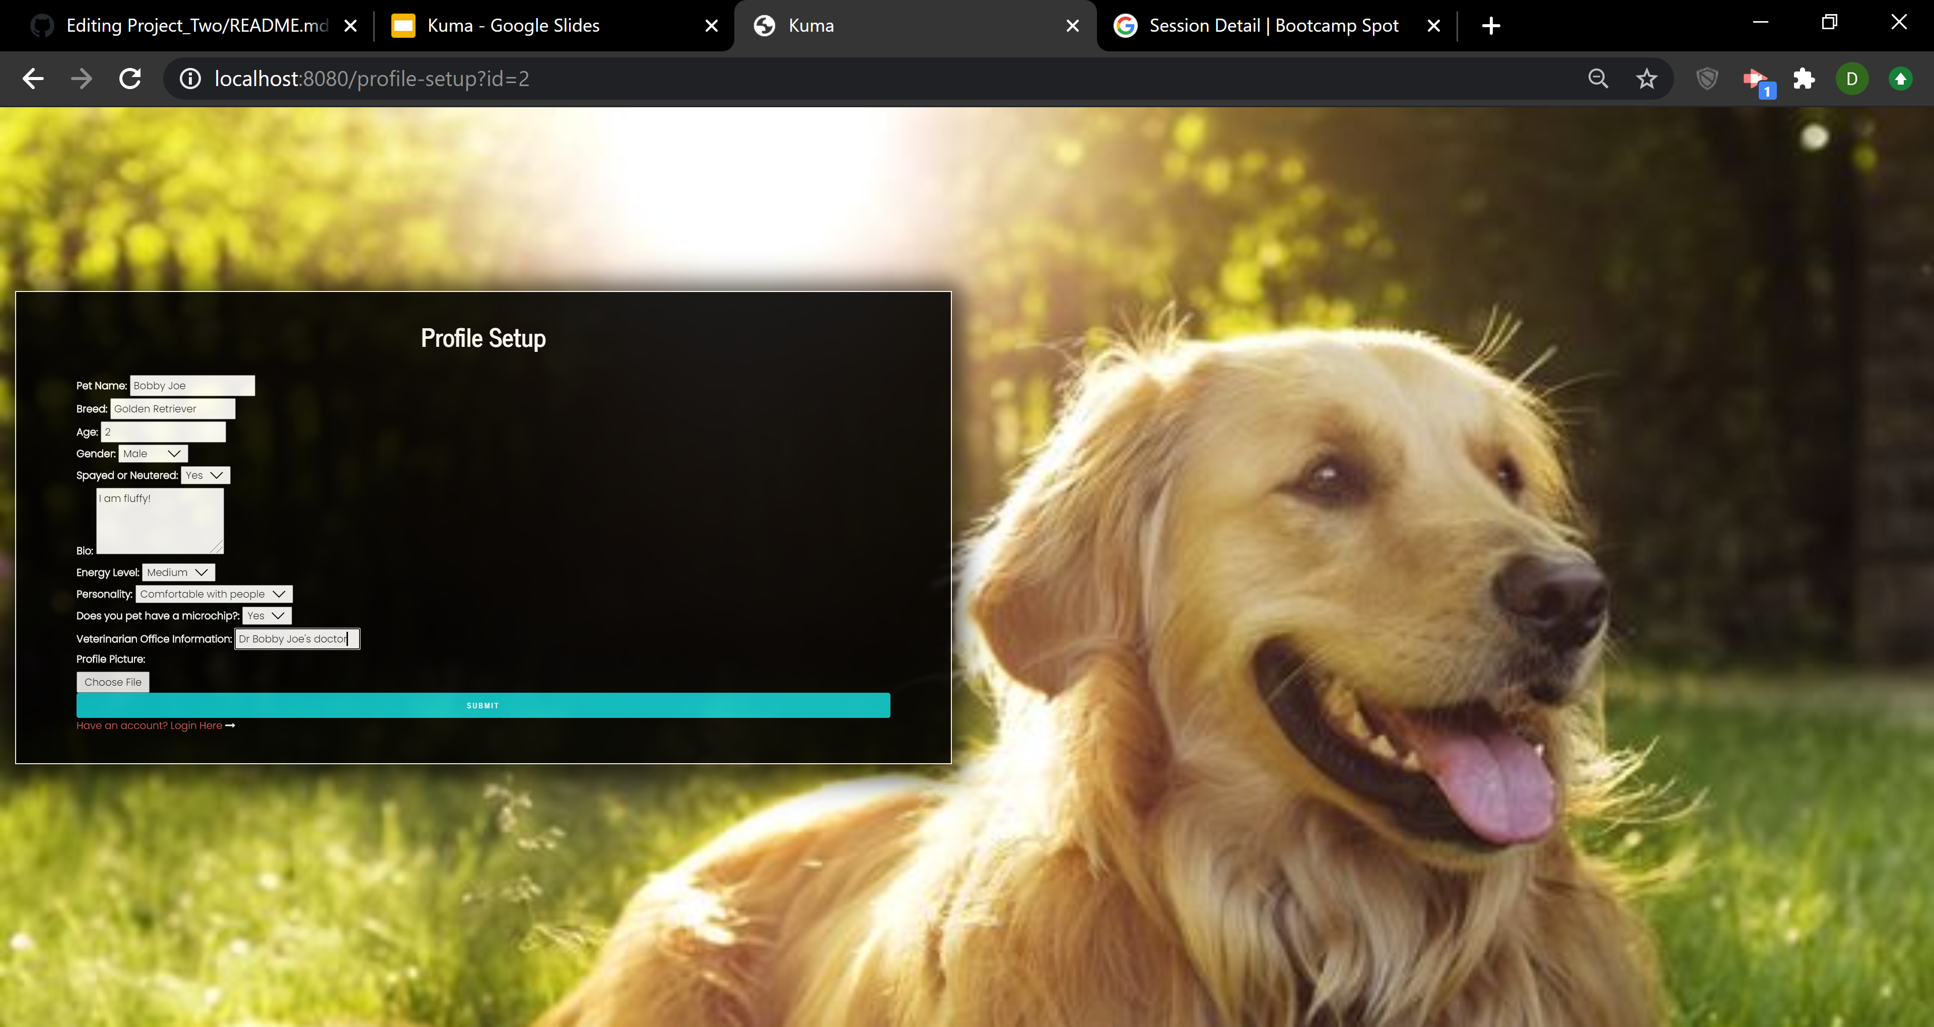Click the browser forward arrow
1934x1027 pixels.
(81, 79)
